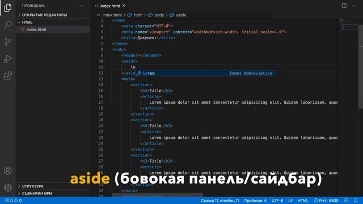Accept the lorem Emmet abbreviation suggestion
The height and width of the screenshot is (204, 363).
pos(205,73)
